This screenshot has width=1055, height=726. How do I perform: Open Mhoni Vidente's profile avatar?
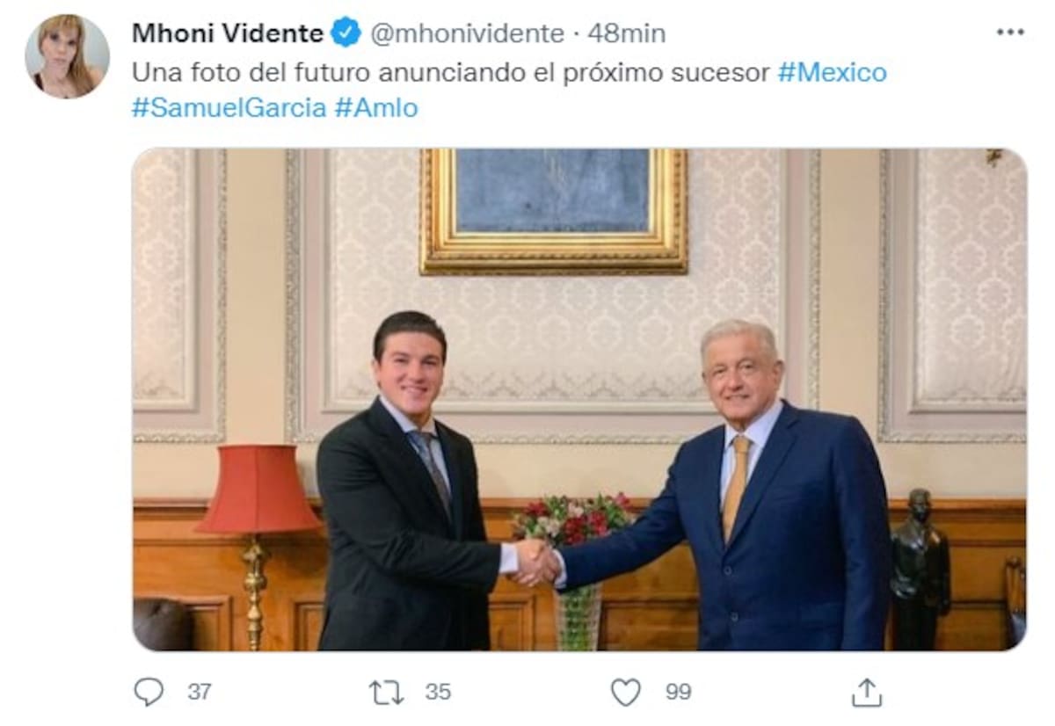67,56
